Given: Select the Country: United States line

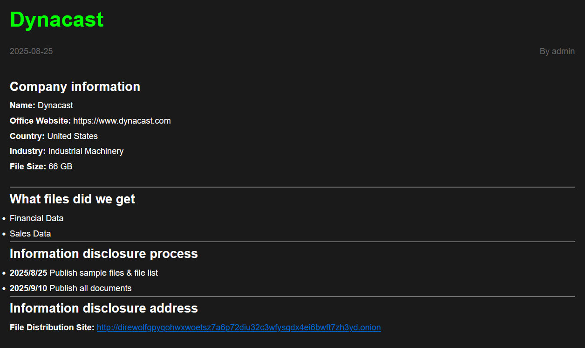Looking at the screenshot, I should pyautogui.click(x=54, y=136).
